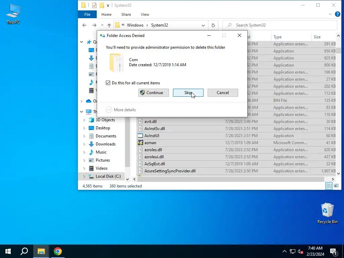344x258 pixels.
Task: Open taskbar search magnifier
Action: (x=24, y=251)
